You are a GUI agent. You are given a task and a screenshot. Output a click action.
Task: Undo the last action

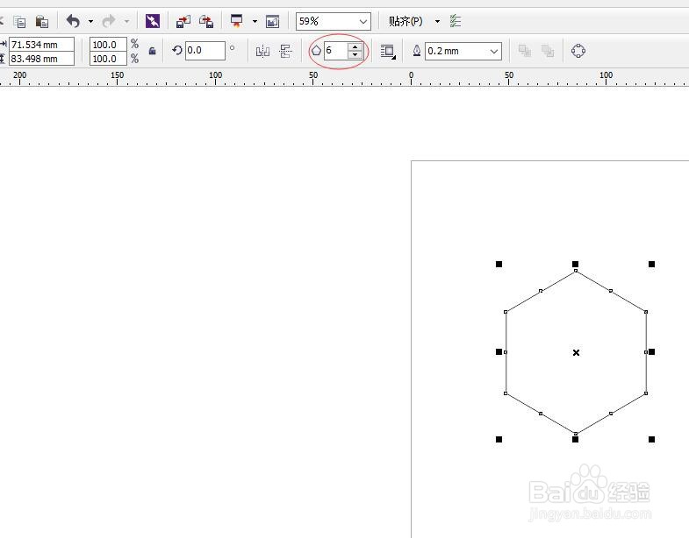point(73,21)
